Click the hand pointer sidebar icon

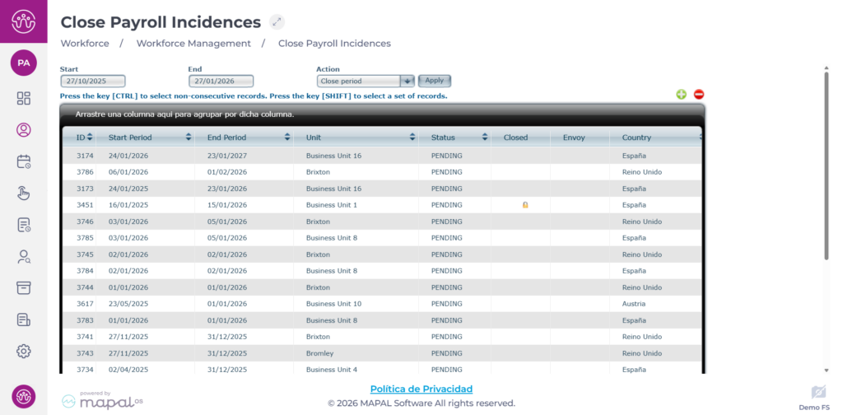point(24,194)
